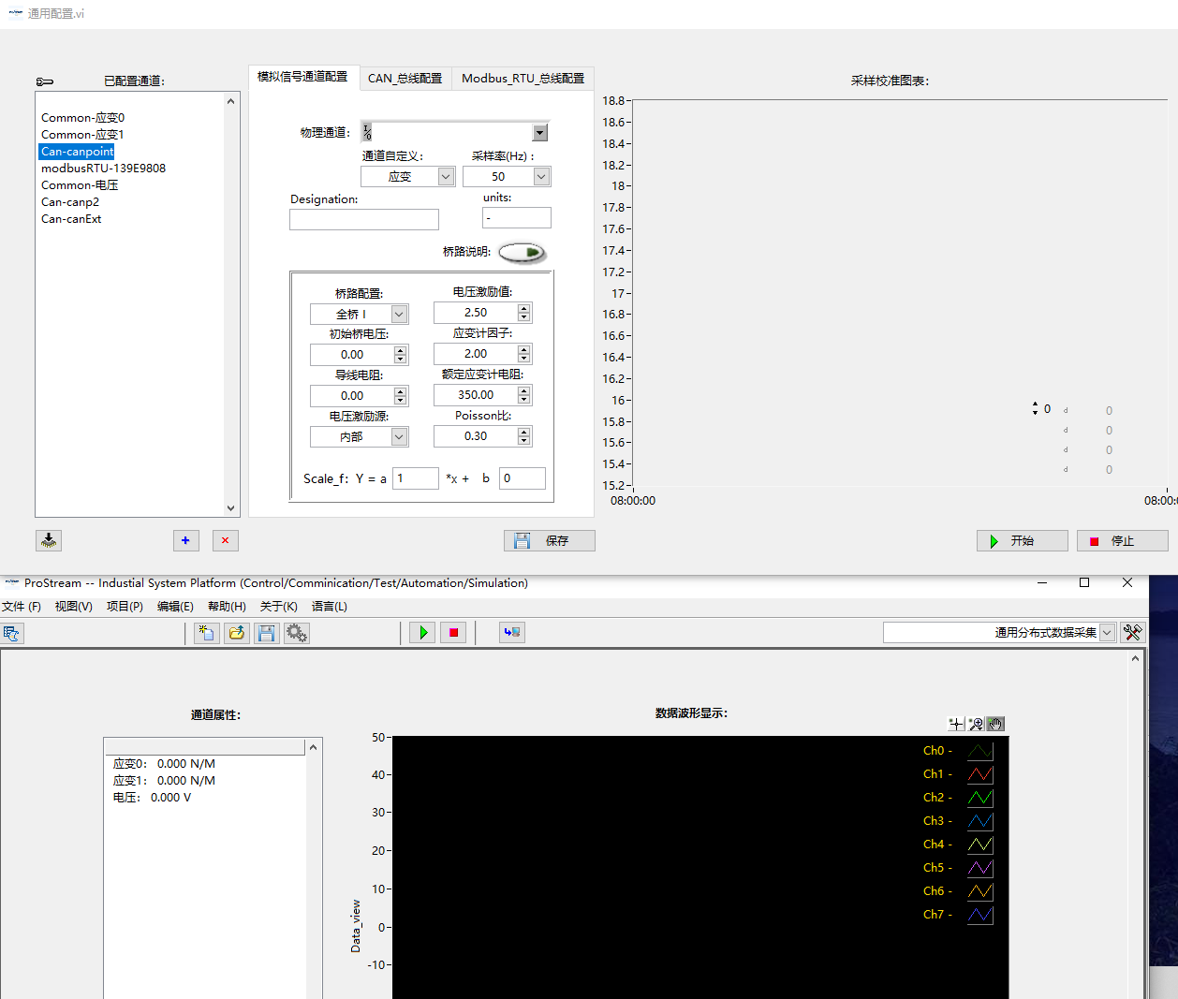Screen dimensions: 1178x999
Task: Switch to the 模拟信号通道配置 tab
Action: 302,78
